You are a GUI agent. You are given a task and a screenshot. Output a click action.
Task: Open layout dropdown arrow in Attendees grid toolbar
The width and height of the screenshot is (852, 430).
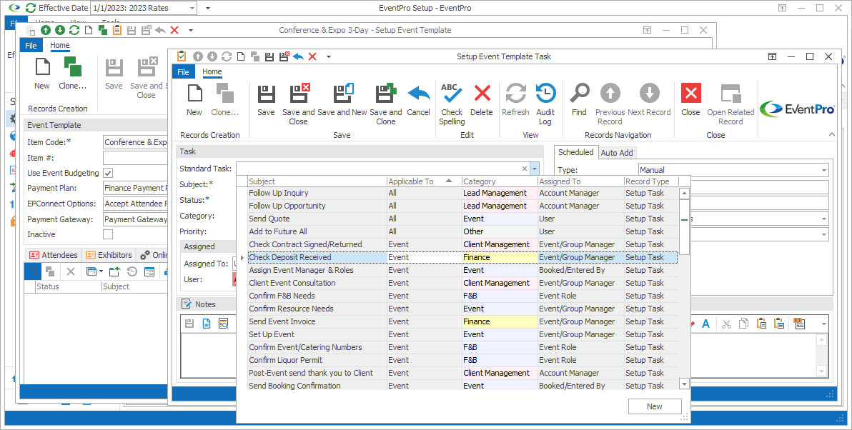pos(101,271)
